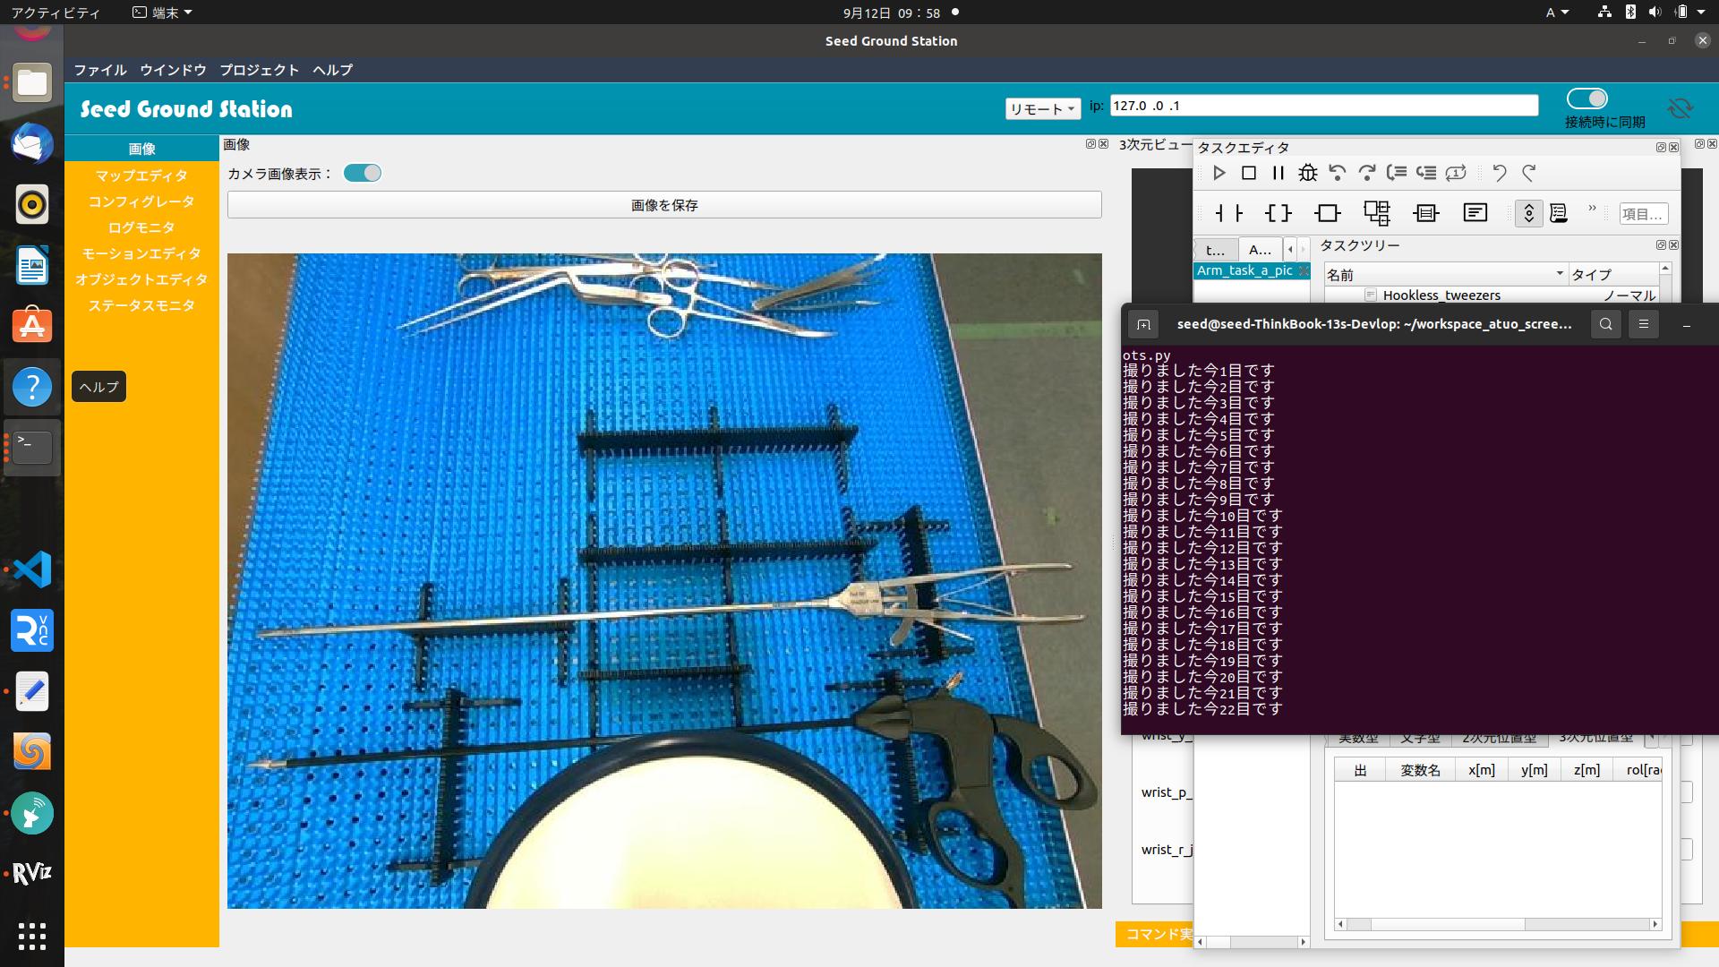Screen dimensions: 1719x967
Task: Open the ヘルプ menu in menu bar
Action: coord(332,70)
